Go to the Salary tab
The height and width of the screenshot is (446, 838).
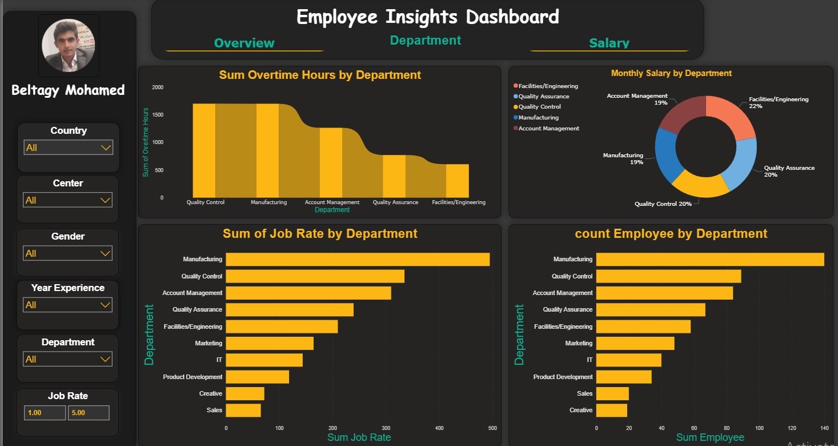pyautogui.click(x=609, y=43)
